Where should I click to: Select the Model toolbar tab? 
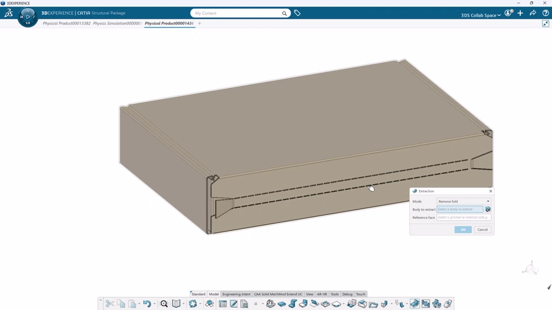coord(214,294)
